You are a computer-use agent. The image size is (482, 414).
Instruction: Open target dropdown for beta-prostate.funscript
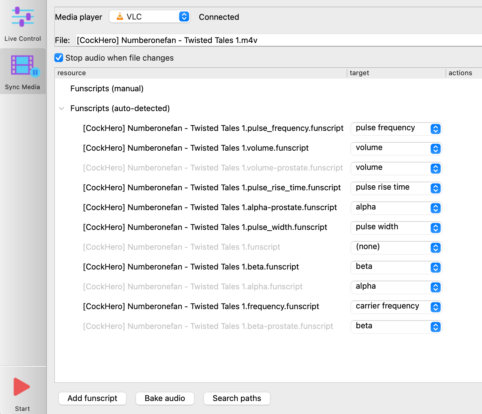(x=396, y=326)
